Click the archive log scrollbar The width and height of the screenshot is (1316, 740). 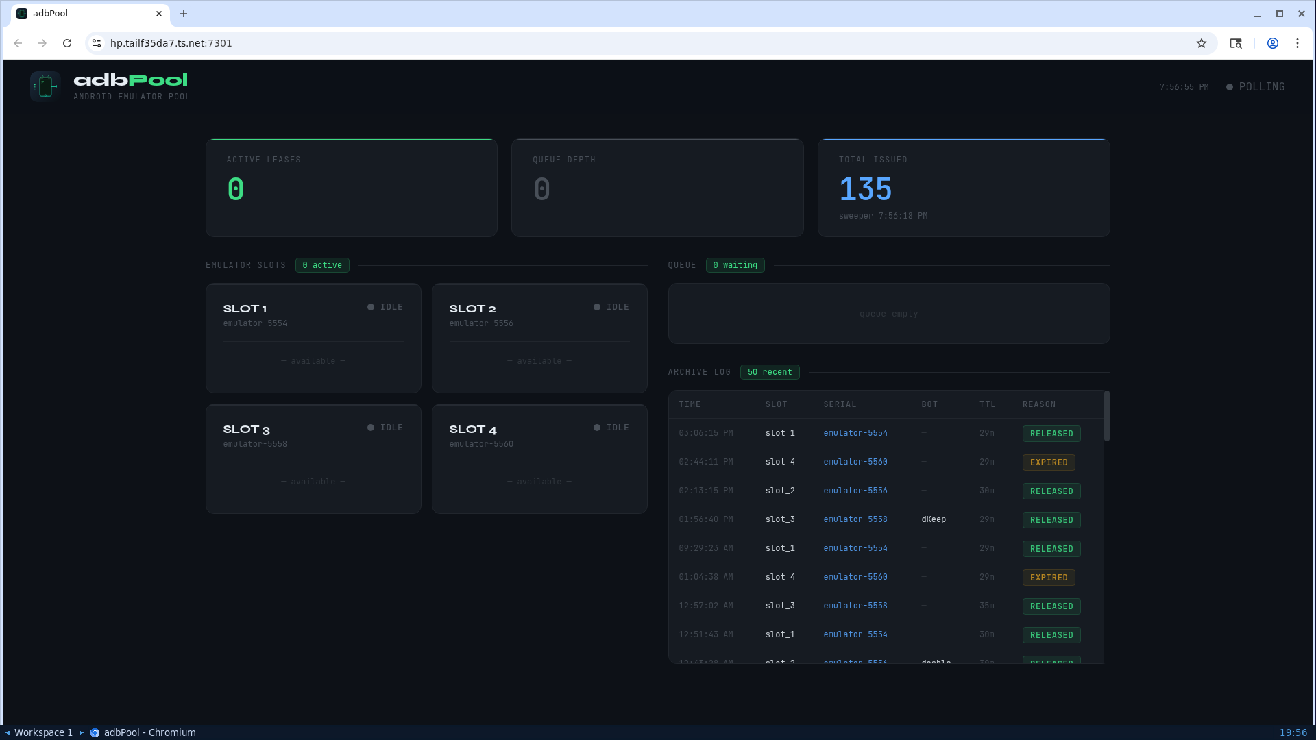pyautogui.click(x=1106, y=416)
